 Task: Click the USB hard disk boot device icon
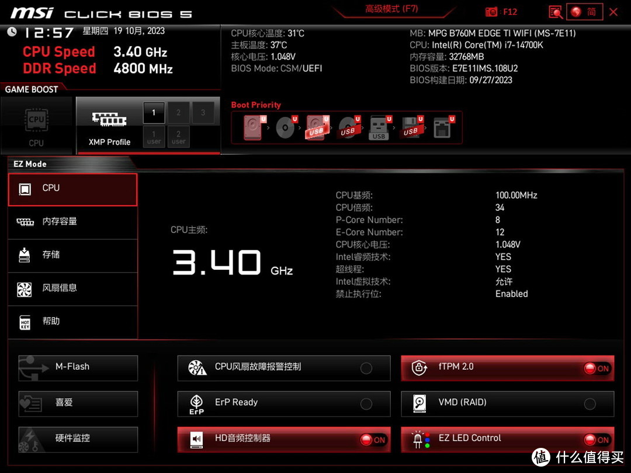[317, 127]
